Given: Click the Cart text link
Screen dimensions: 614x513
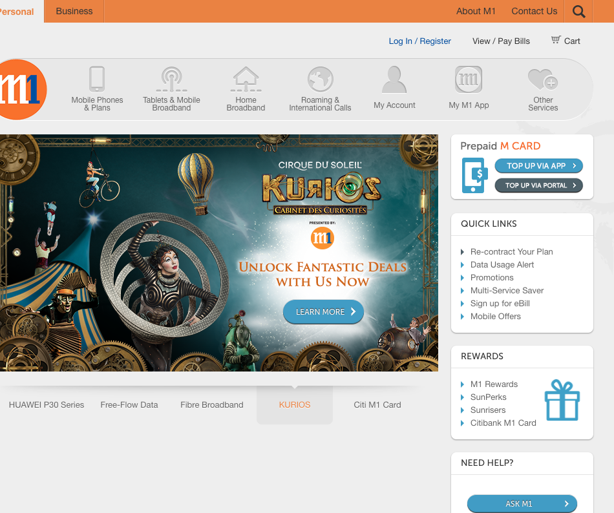Looking at the screenshot, I should click(x=572, y=41).
